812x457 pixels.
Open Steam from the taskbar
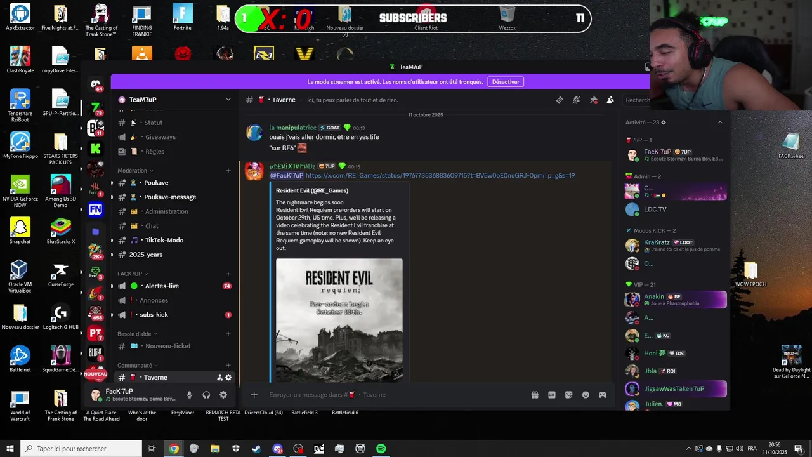tap(256, 449)
